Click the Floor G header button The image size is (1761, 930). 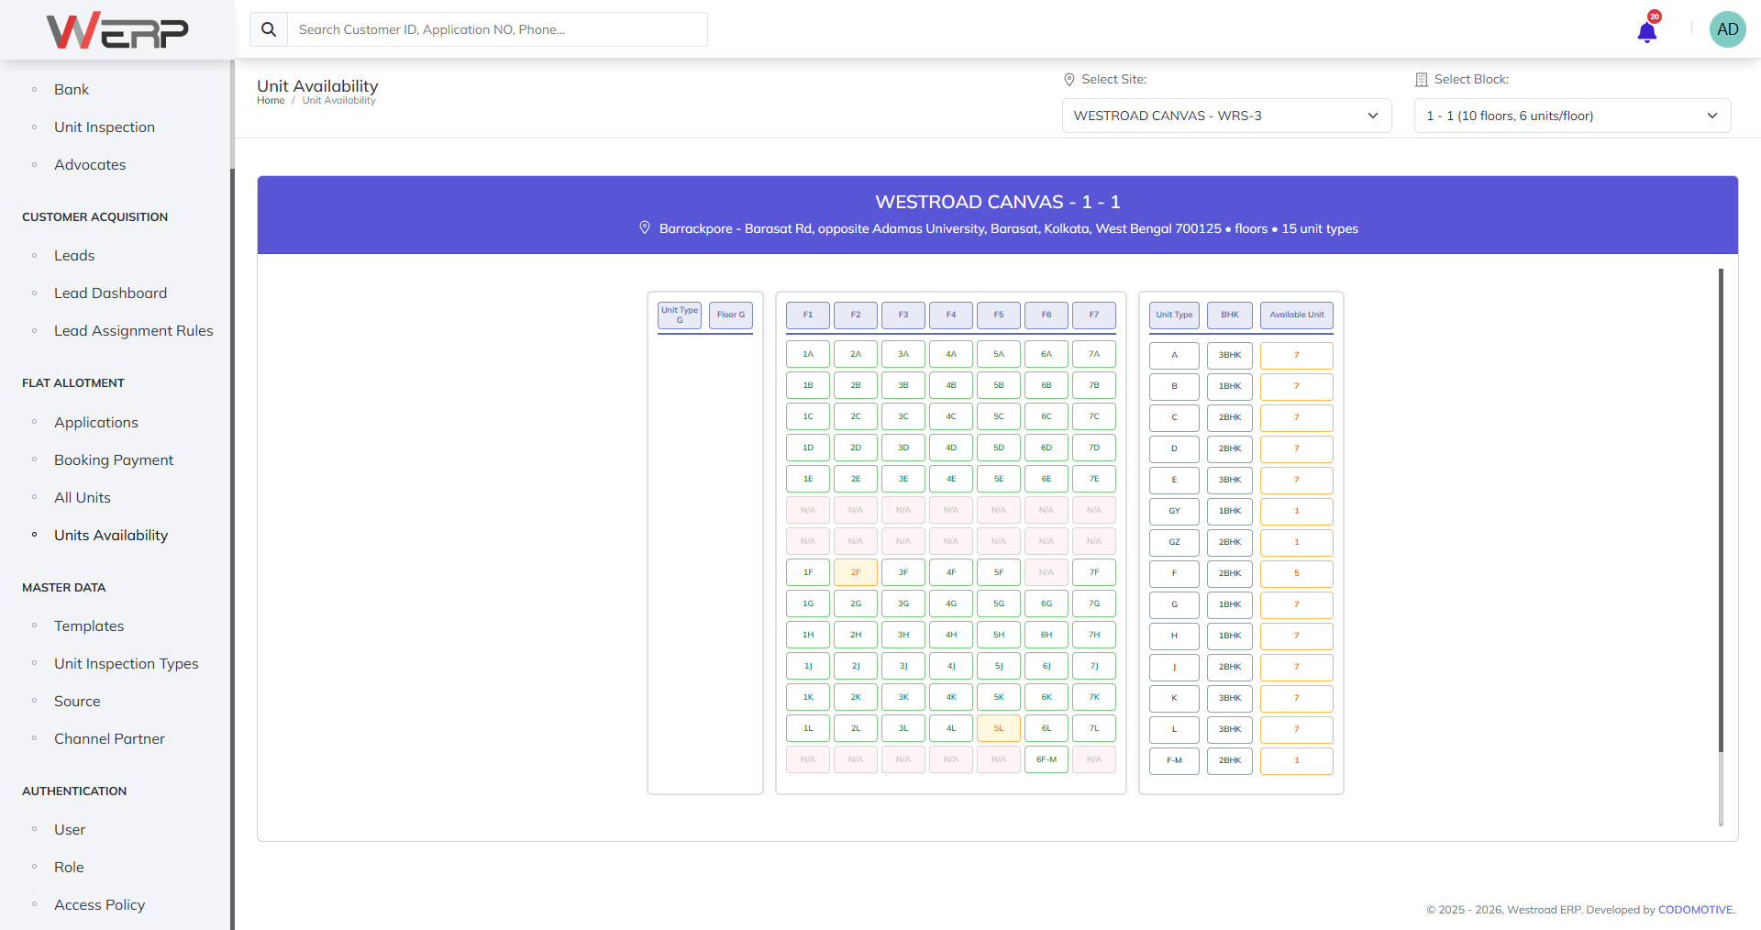pyautogui.click(x=731, y=315)
